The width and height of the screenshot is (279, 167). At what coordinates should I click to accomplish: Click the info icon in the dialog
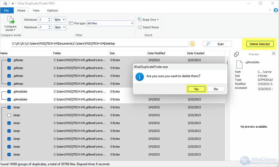point(139,77)
